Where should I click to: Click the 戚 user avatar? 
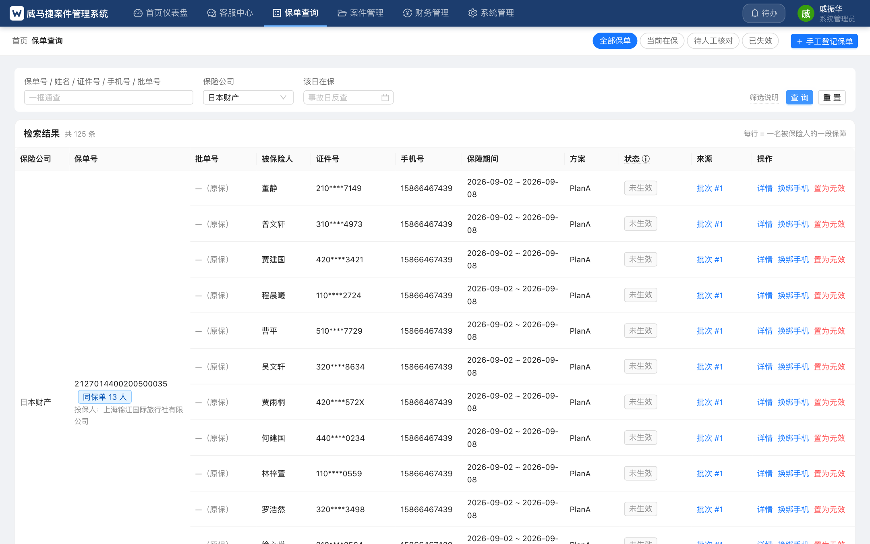click(806, 14)
